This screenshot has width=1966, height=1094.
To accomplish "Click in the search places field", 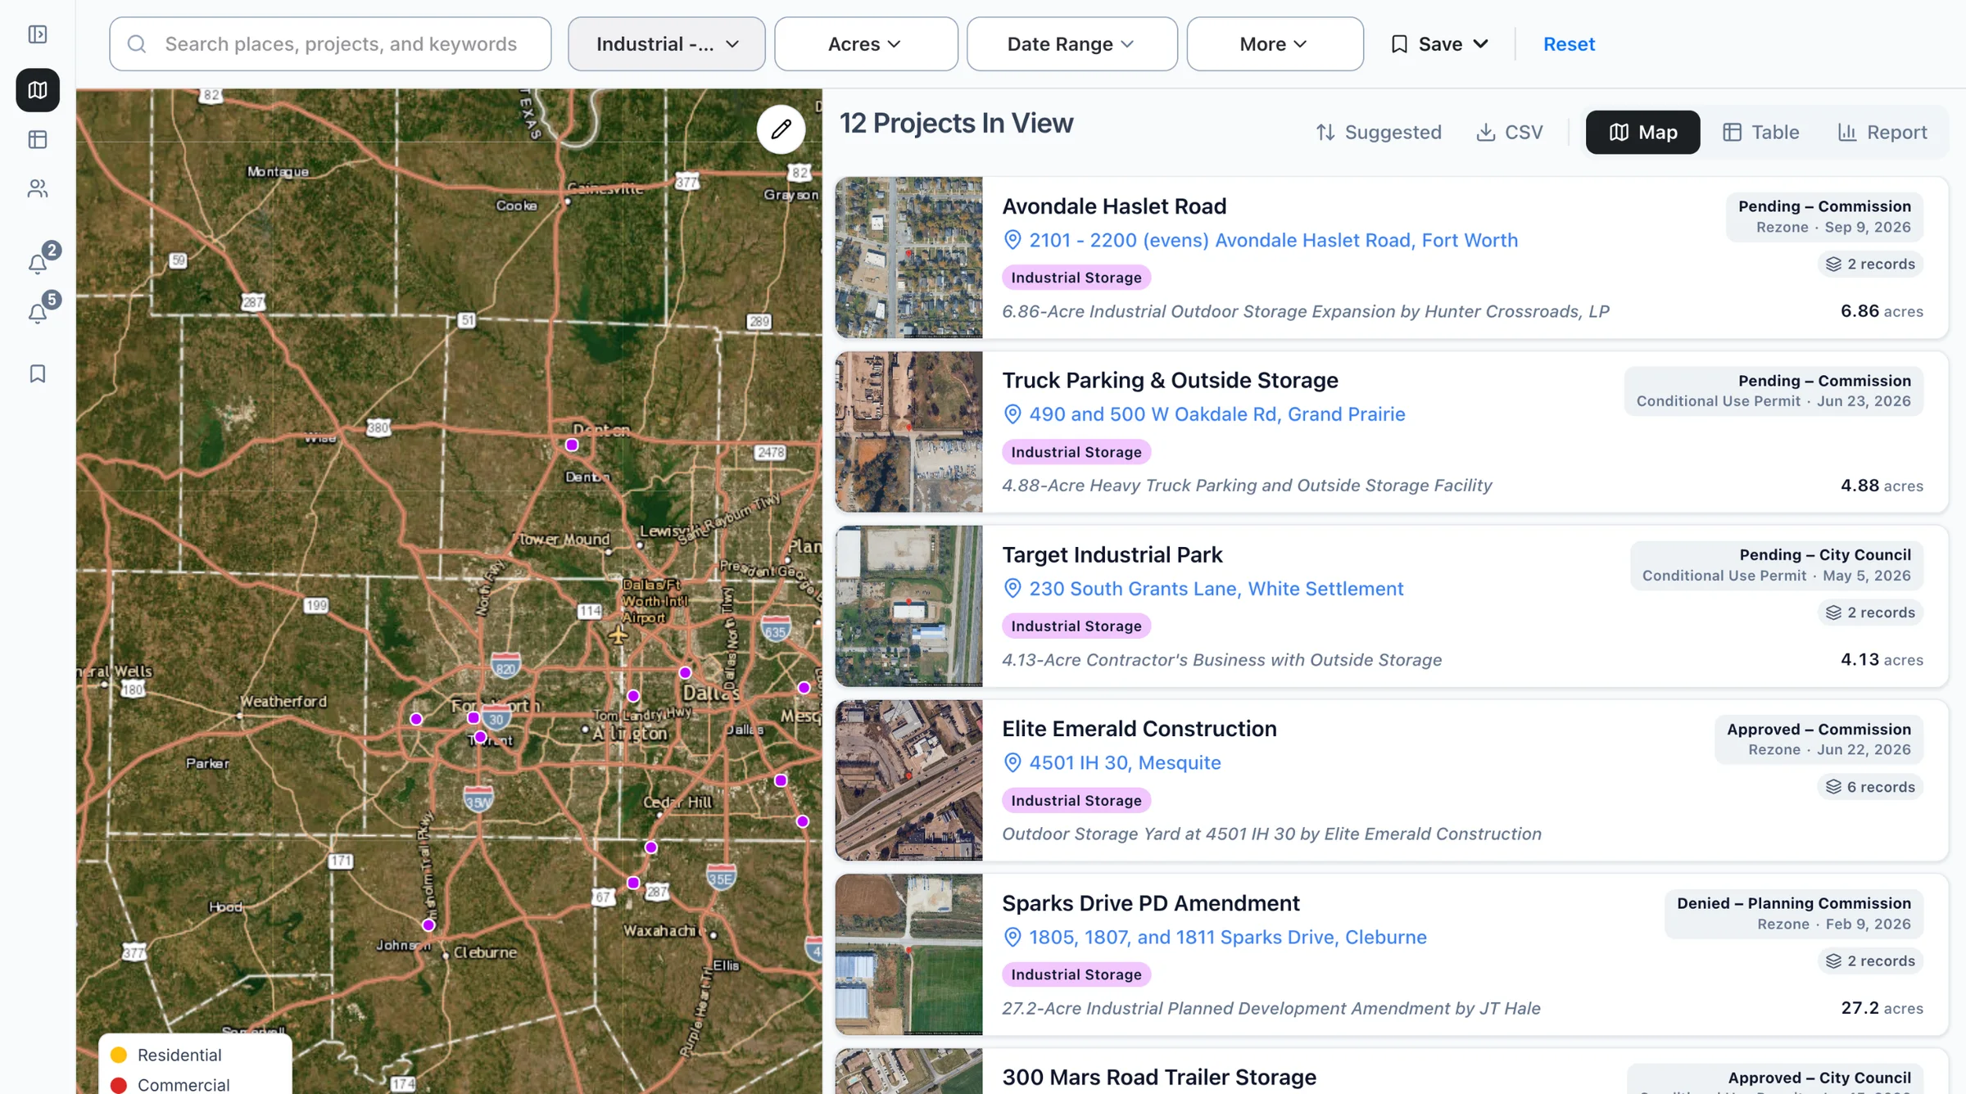I will 330,44.
